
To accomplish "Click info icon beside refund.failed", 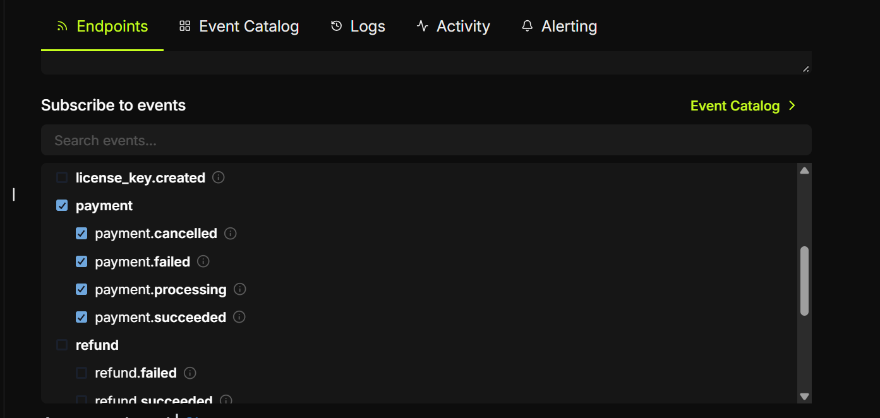I will (x=190, y=373).
